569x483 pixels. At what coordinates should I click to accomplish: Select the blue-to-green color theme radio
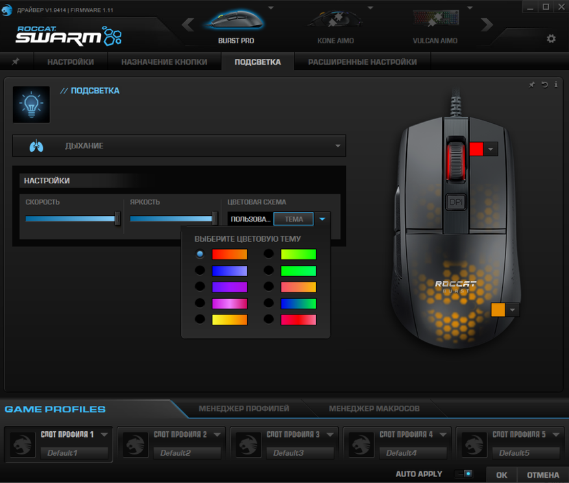coord(269,303)
